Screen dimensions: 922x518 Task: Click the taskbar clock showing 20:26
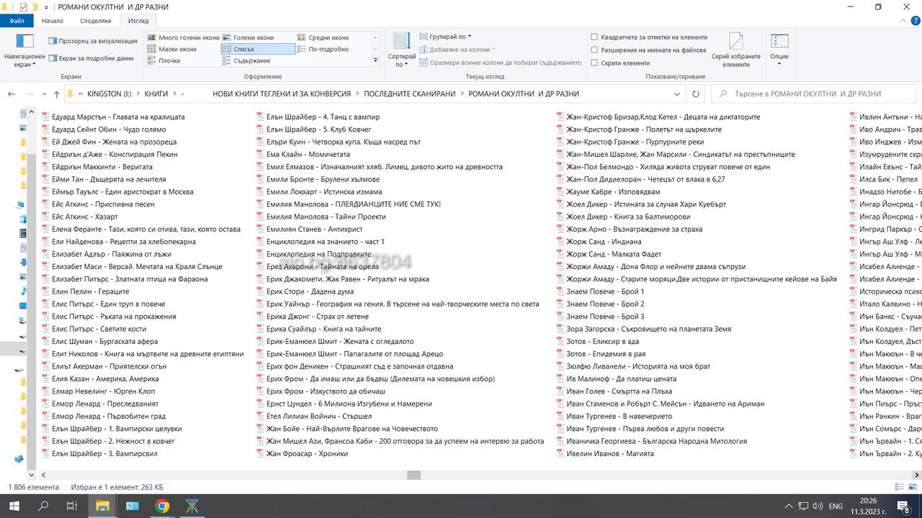tap(869, 506)
